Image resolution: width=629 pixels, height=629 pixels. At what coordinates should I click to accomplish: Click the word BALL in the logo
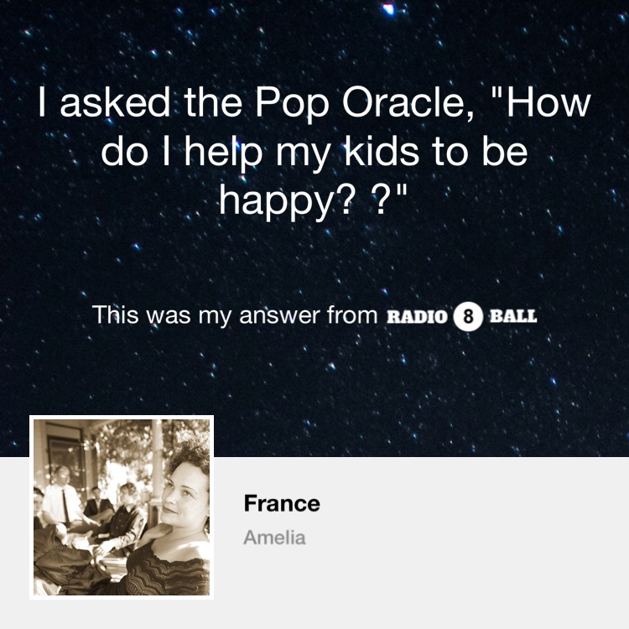click(x=513, y=316)
